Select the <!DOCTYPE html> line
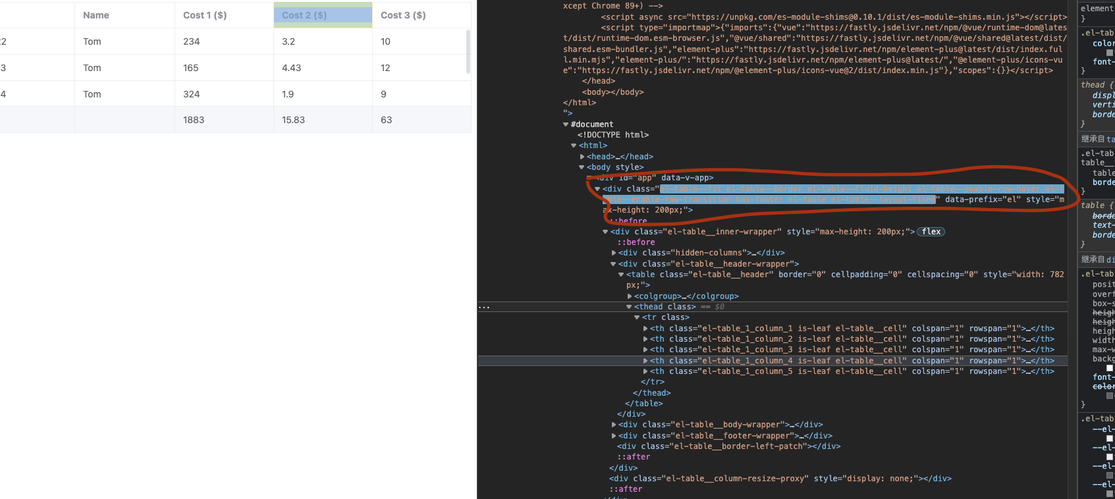The width and height of the screenshot is (1115, 499). 613,135
